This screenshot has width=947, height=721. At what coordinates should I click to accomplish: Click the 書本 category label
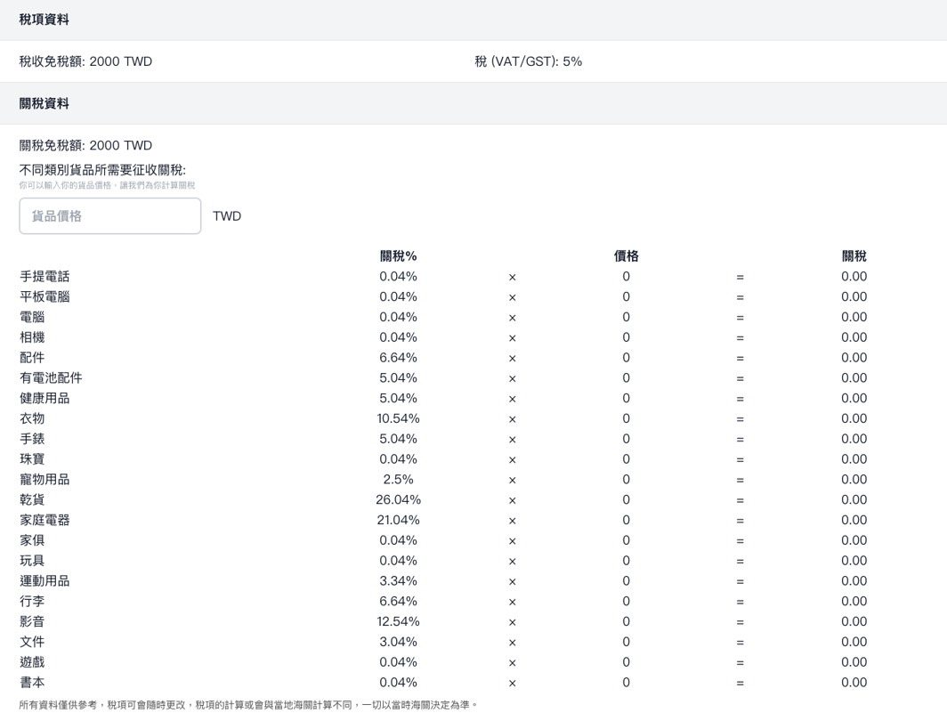tap(32, 683)
